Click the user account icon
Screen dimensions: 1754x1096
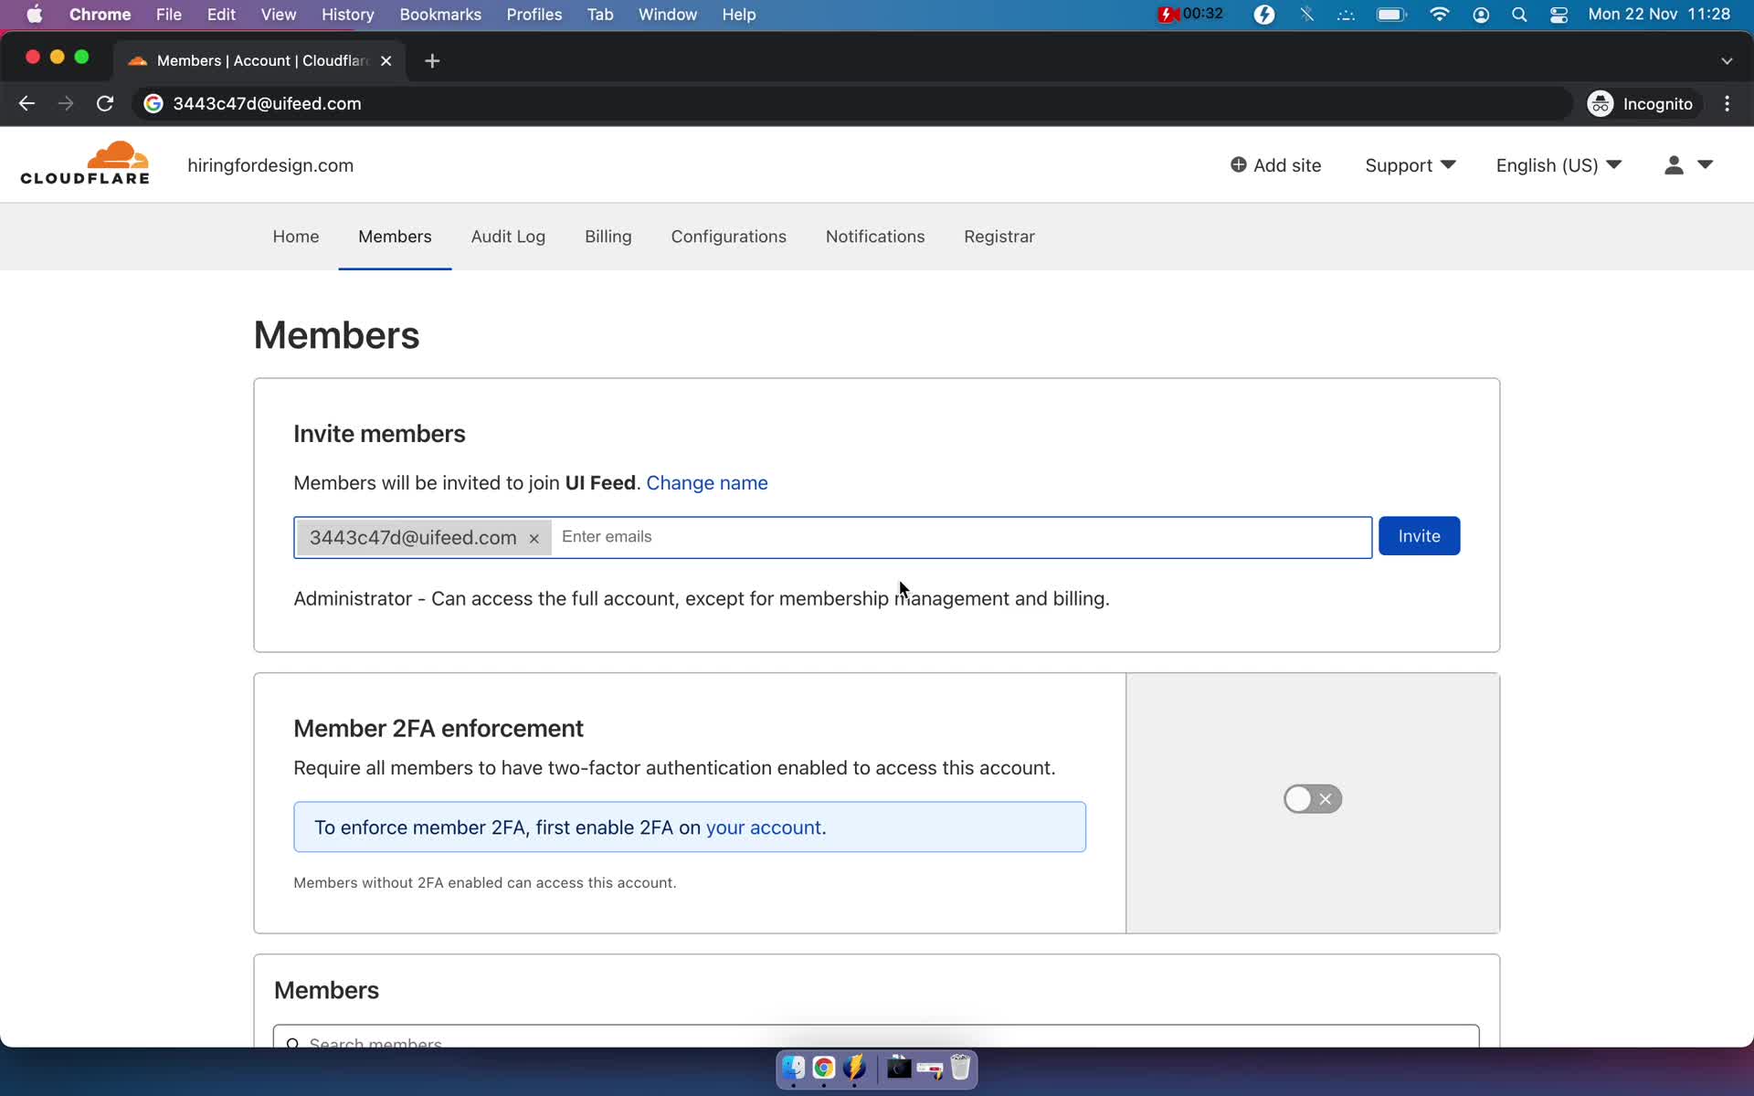pos(1674,165)
